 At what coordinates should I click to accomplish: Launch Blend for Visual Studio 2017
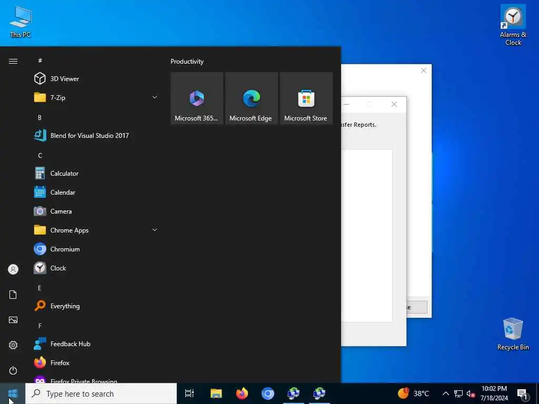tap(96, 135)
